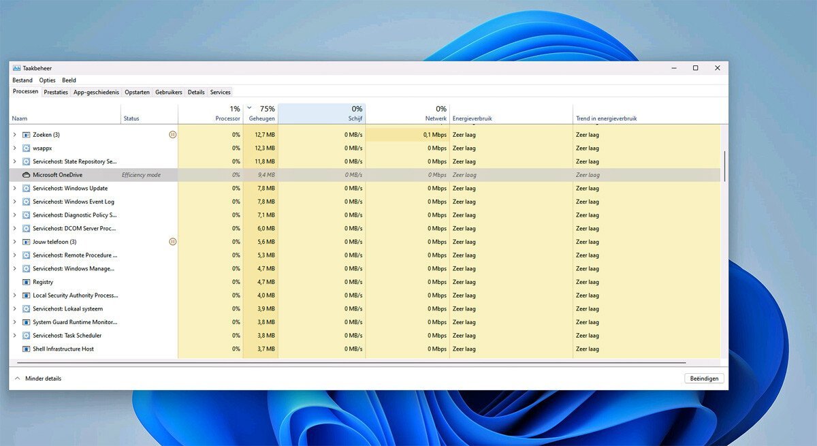The height and width of the screenshot is (446, 817).
Task: Sort by Geheugen column header
Action: click(261, 114)
